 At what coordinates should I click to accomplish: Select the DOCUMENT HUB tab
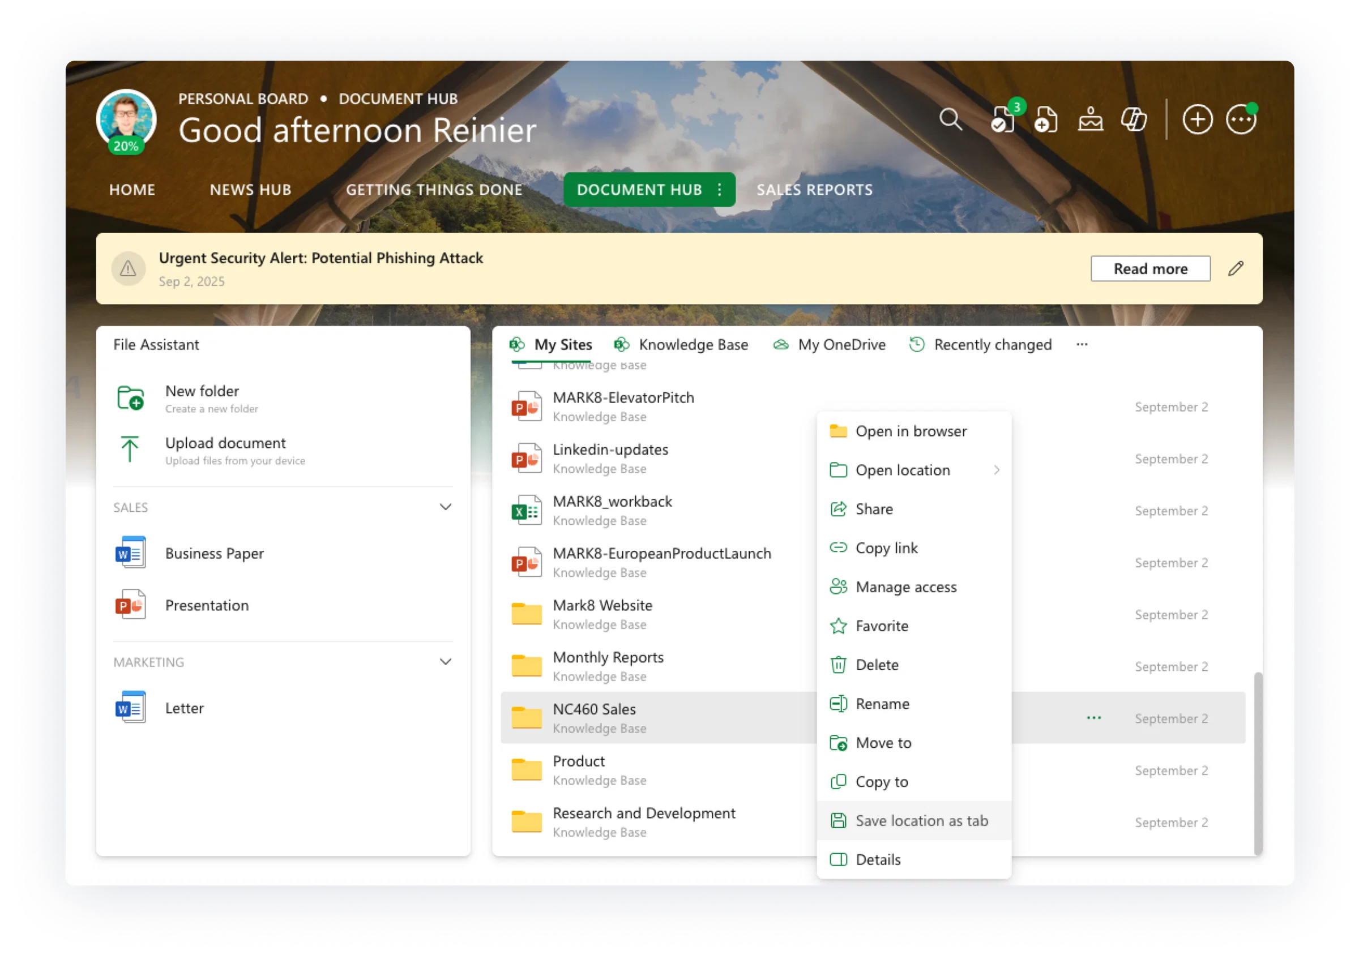tap(639, 189)
